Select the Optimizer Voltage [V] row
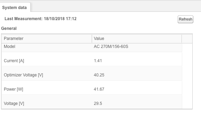Image resolution: width=201 pixels, height=132 pixels. pyautogui.click(x=92, y=74)
